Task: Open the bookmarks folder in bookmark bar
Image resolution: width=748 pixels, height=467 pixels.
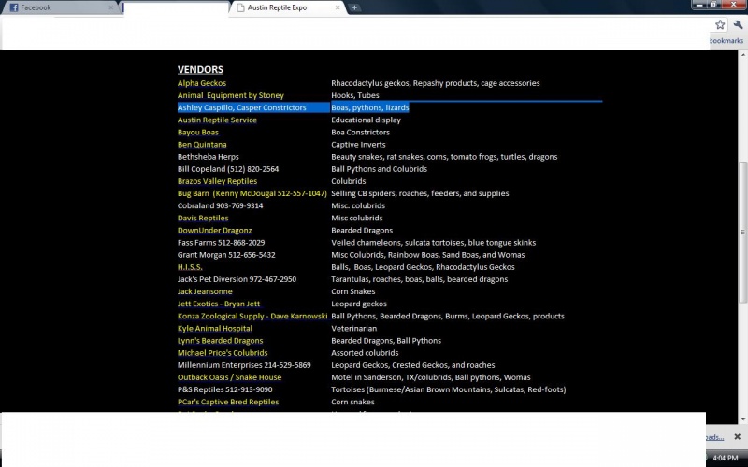Action: [726, 41]
